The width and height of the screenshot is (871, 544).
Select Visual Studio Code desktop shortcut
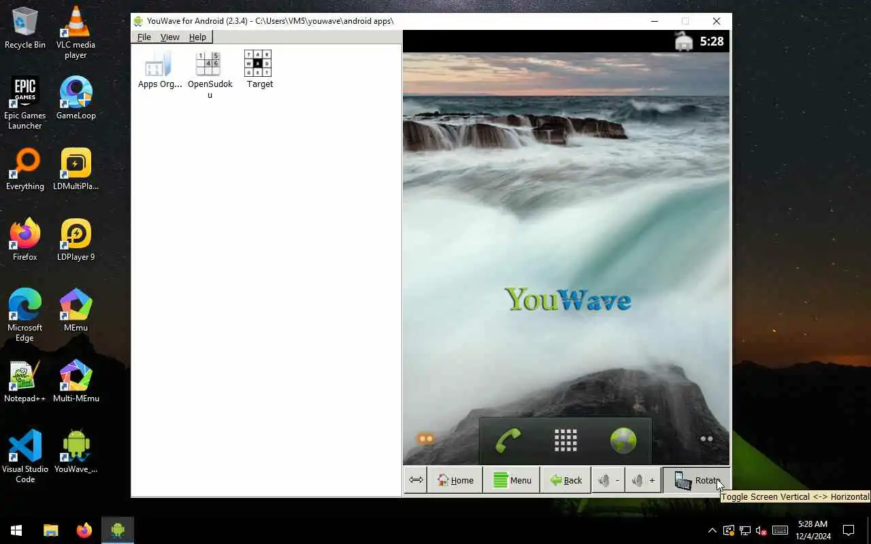(x=25, y=457)
